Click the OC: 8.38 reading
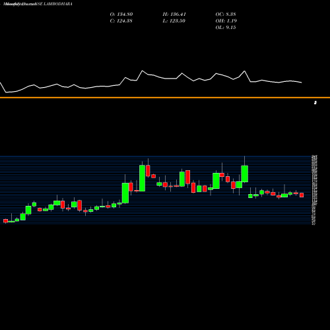The image size is (330, 330). click(x=226, y=15)
